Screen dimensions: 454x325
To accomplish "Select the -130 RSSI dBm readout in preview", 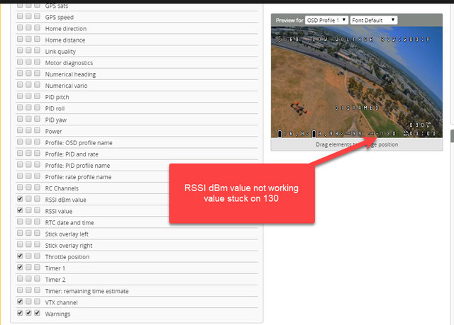I will 382,133.
